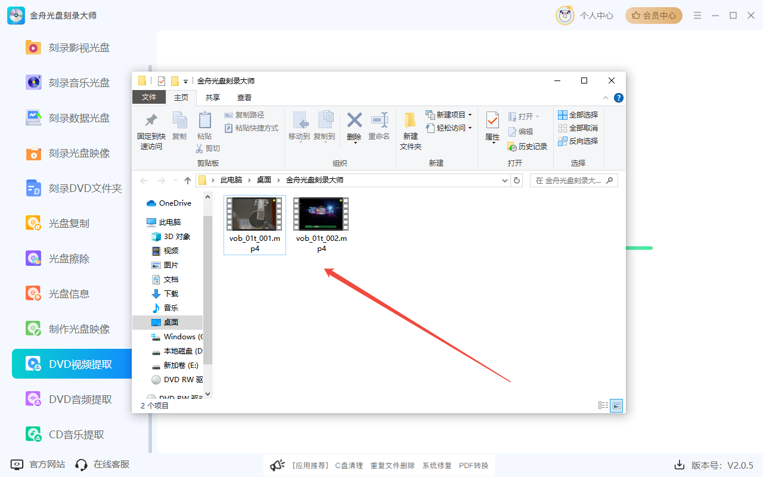
Task: Open 复制到 dropdown button
Action: coord(324,126)
